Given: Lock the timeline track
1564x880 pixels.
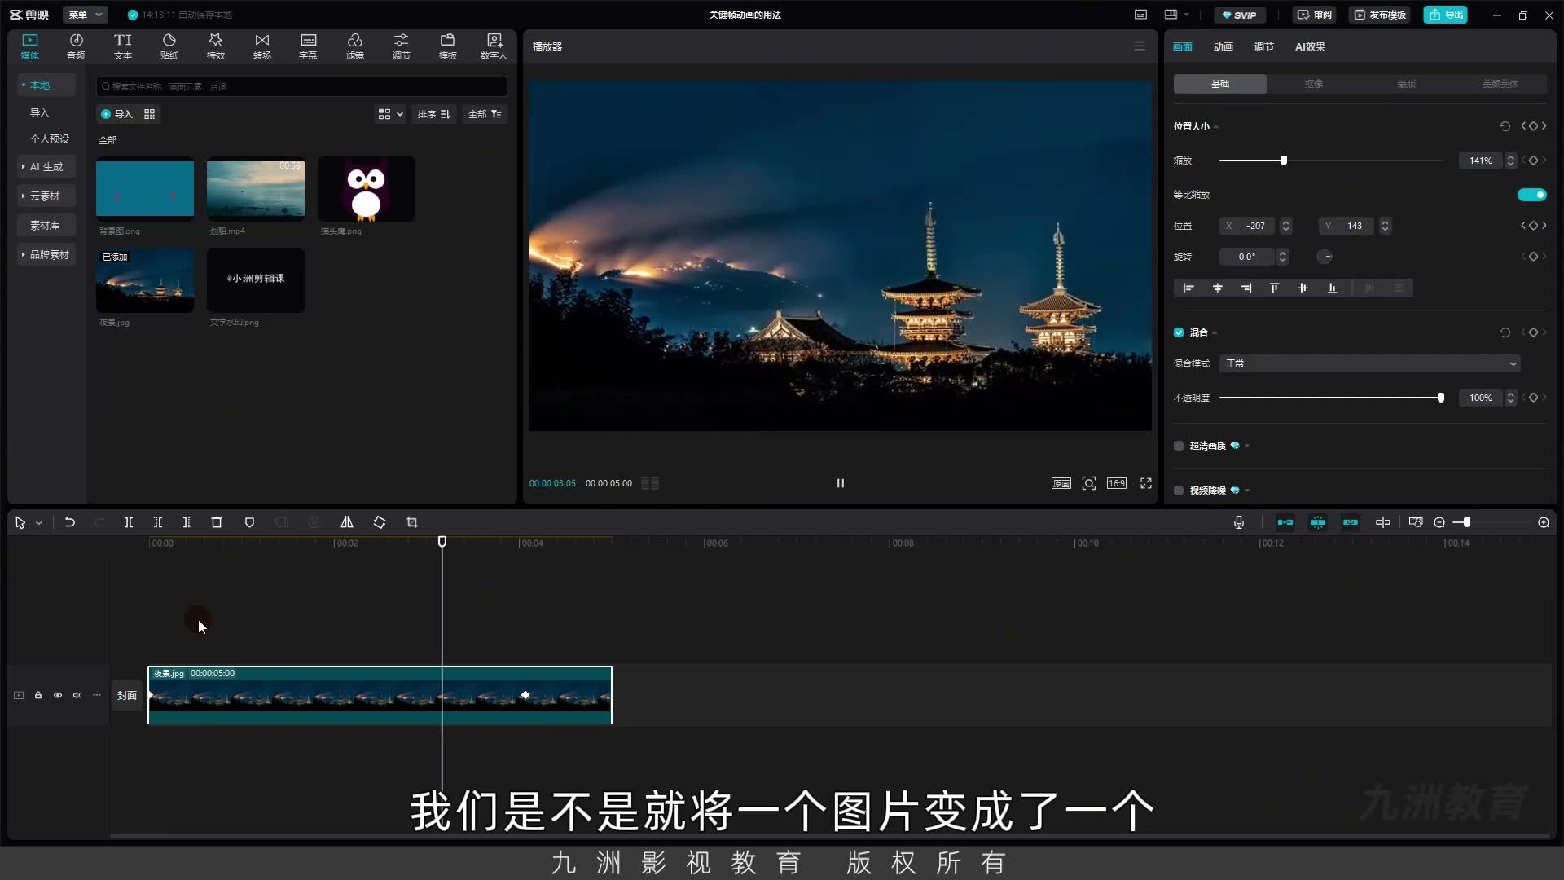Looking at the screenshot, I should [x=38, y=695].
